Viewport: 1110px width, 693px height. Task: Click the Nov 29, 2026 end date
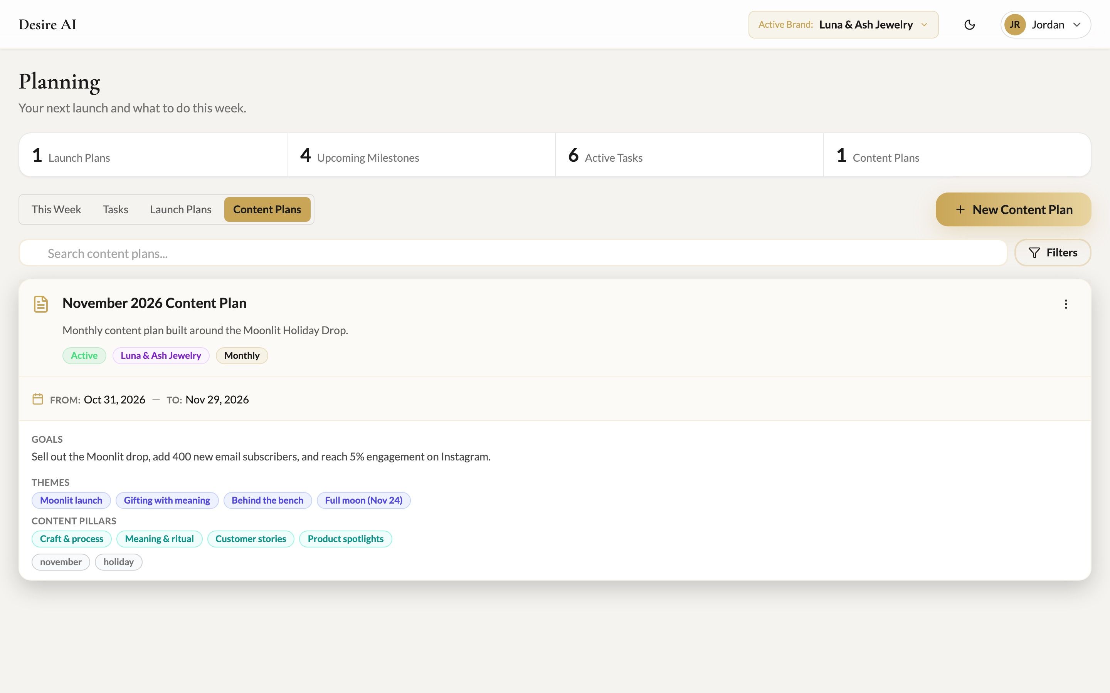pyautogui.click(x=217, y=400)
